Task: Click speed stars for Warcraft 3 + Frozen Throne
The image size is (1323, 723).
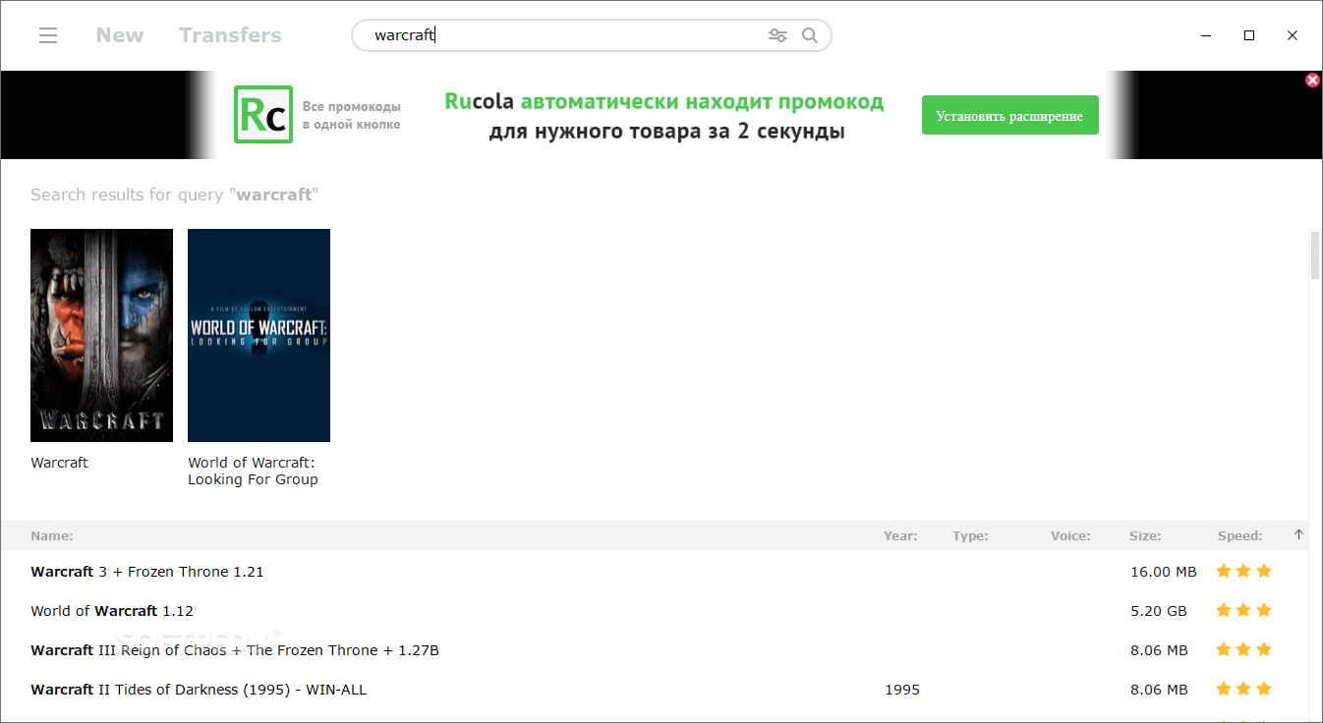Action: tap(1243, 571)
